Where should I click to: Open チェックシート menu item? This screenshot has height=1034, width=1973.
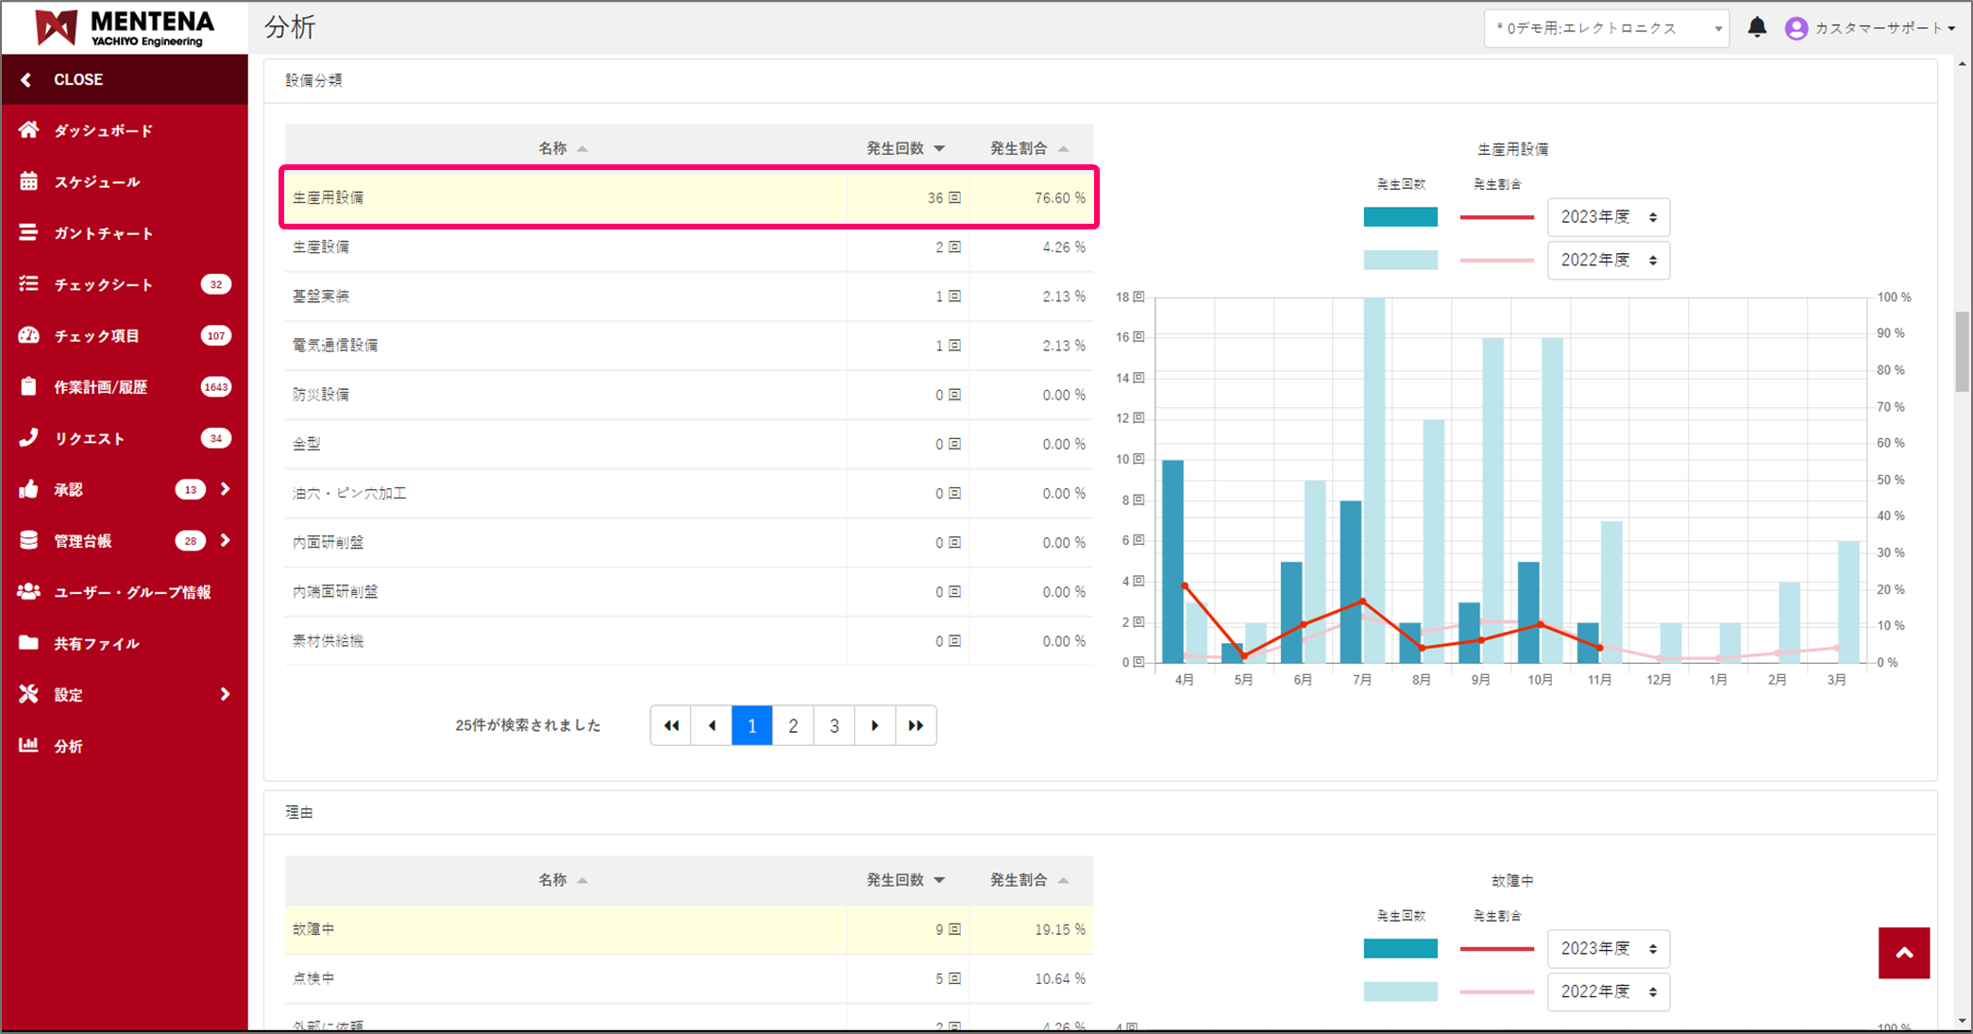102,284
